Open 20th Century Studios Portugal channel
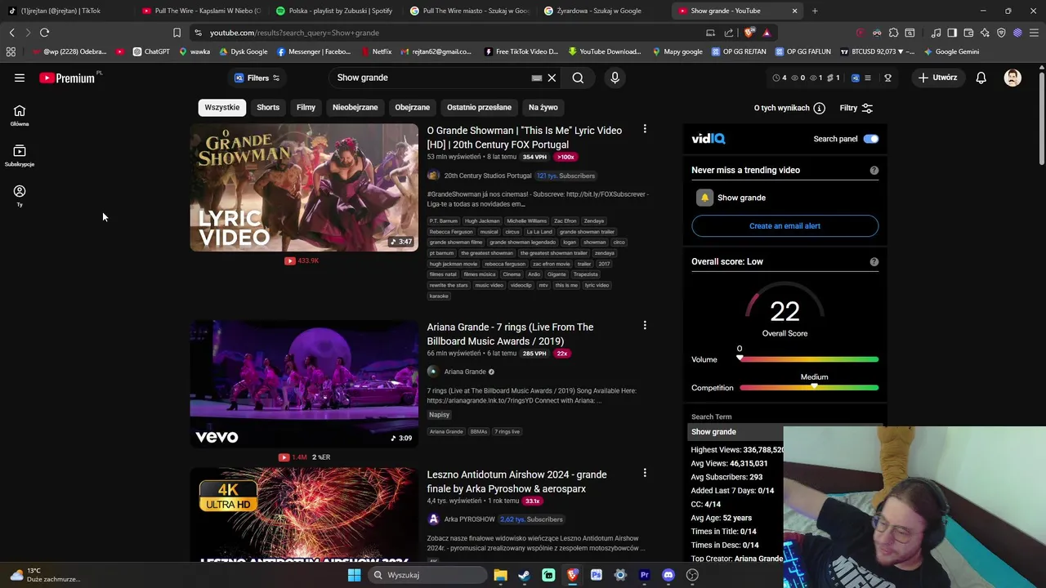 point(487,176)
